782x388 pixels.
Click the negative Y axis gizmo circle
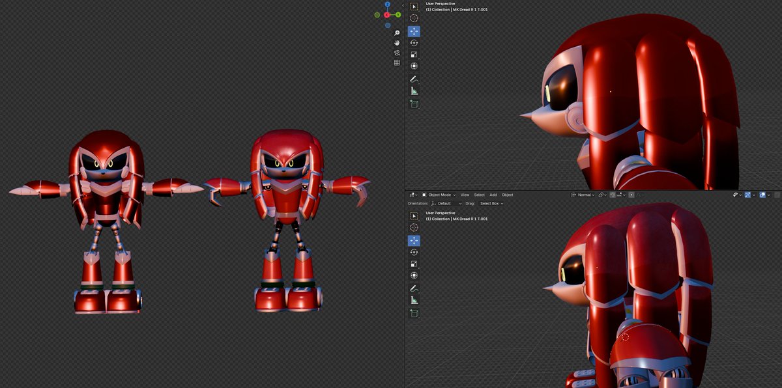377,15
